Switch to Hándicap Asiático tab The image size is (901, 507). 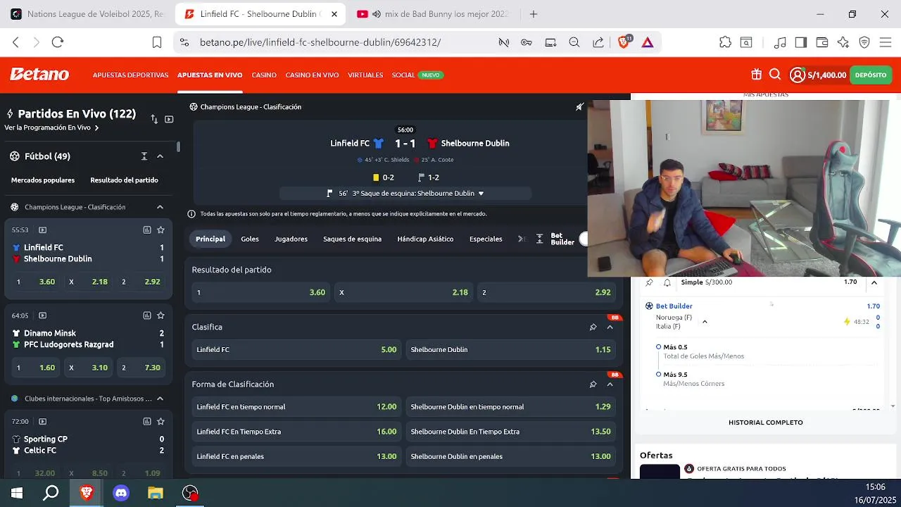coord(425,239)
